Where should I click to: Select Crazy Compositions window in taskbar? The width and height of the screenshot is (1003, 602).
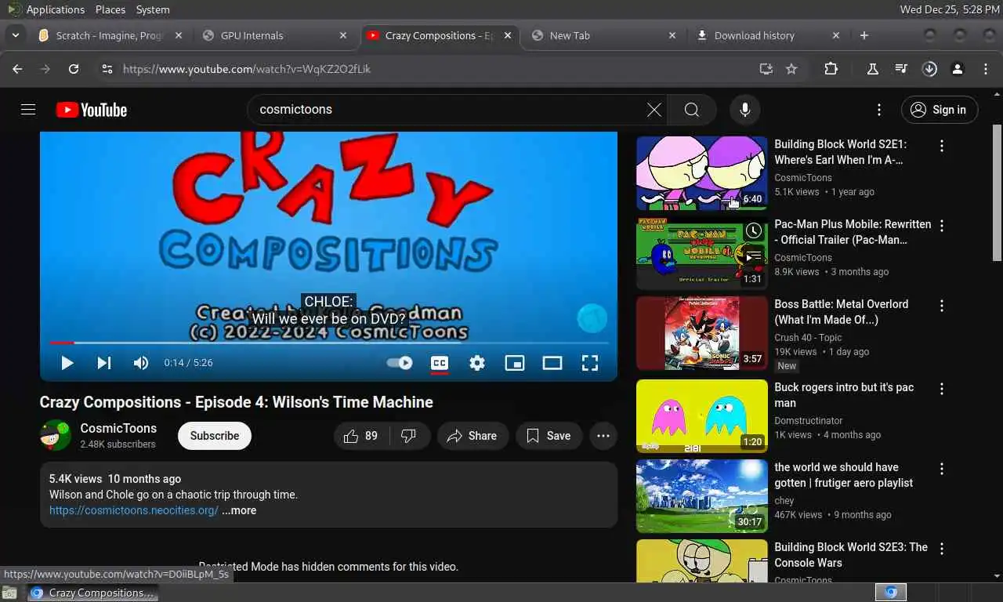pos(92,593)
